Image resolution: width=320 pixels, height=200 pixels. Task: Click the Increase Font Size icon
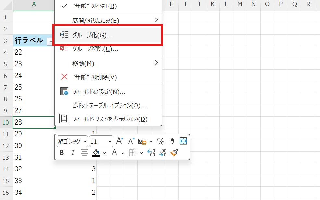click(120, 141)
